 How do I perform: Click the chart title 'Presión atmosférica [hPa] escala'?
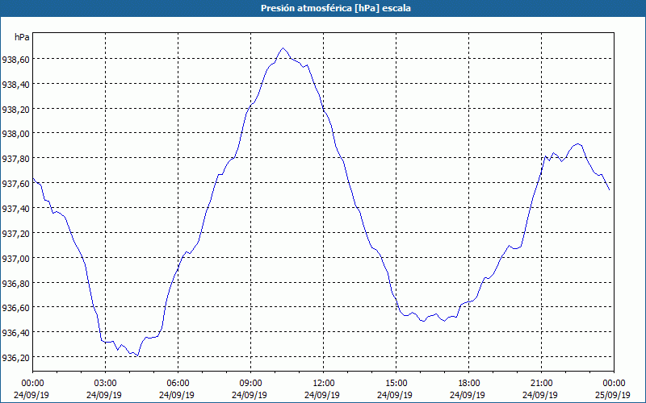[x=336, y=8]
